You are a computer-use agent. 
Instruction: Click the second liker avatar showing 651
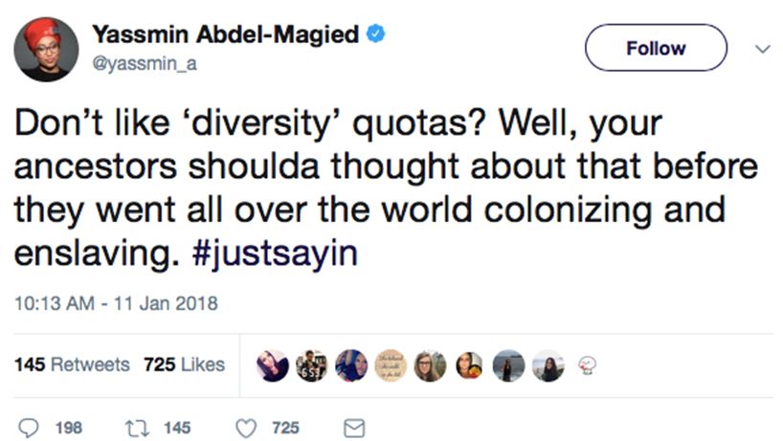tap(312, 365)
